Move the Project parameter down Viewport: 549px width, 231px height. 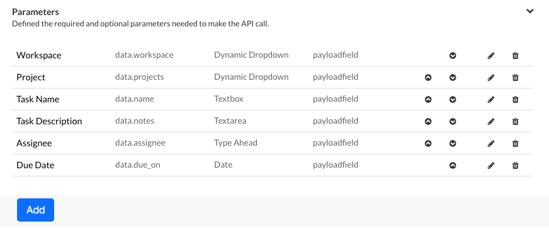pos(453,77)
